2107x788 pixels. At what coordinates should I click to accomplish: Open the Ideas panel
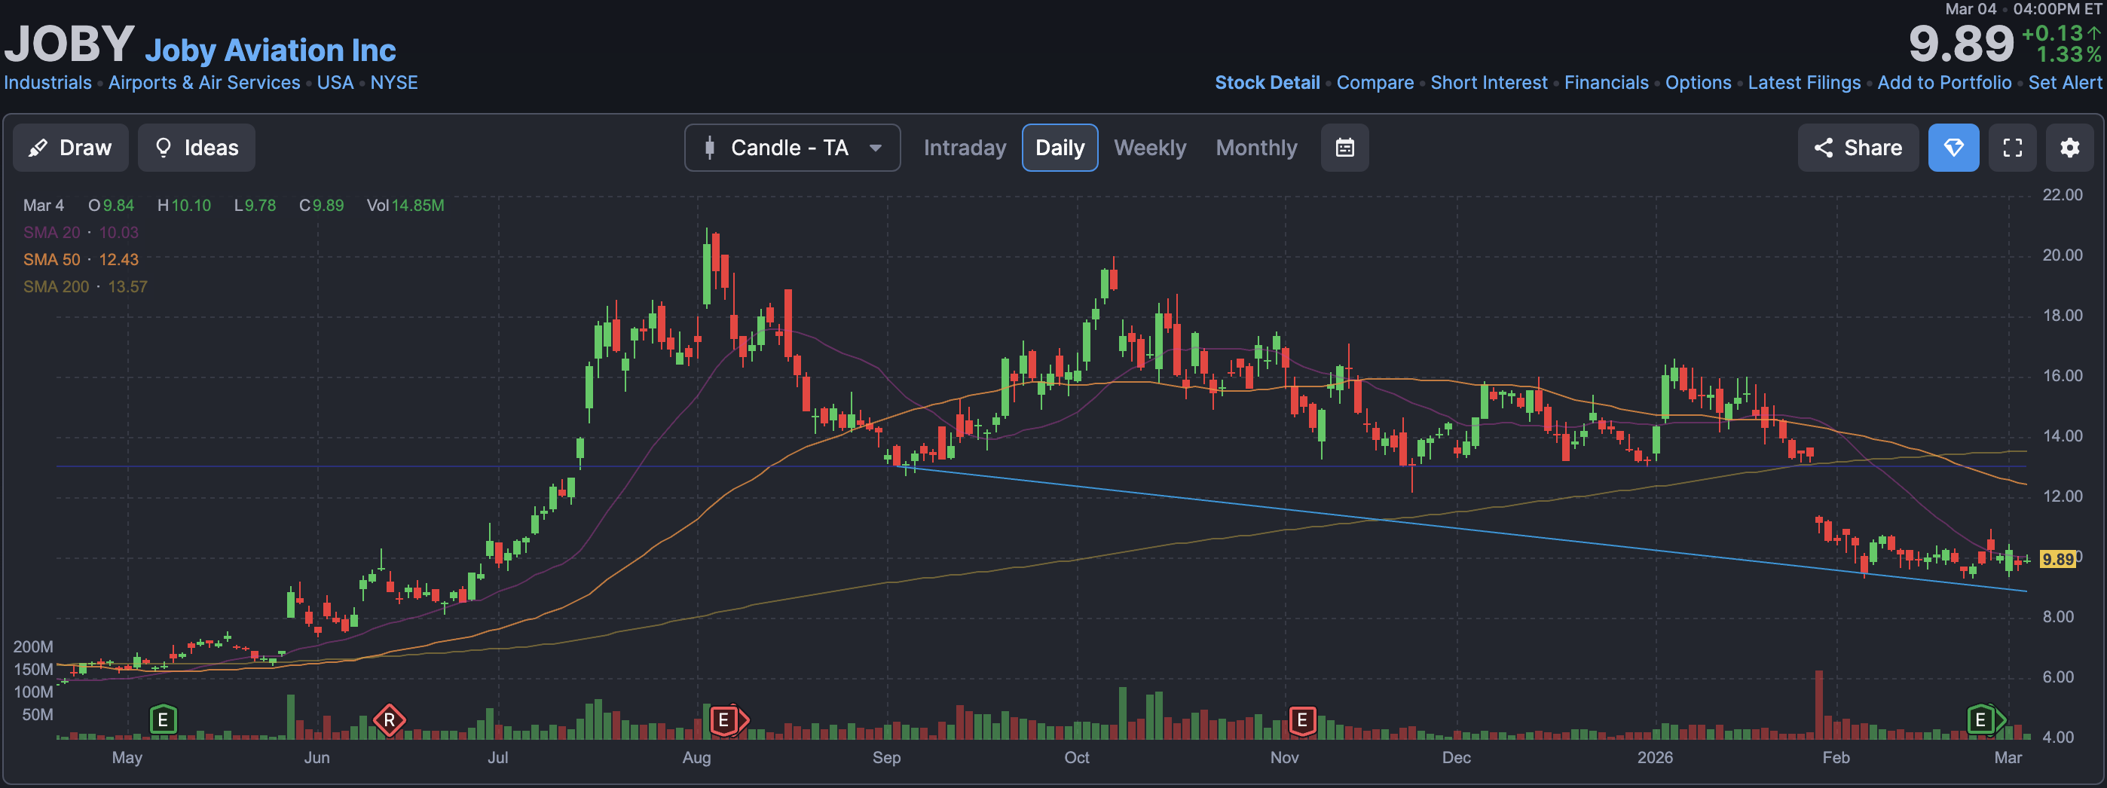(x=196, y=148)
